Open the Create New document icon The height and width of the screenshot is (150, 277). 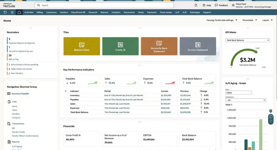(196, 5)
